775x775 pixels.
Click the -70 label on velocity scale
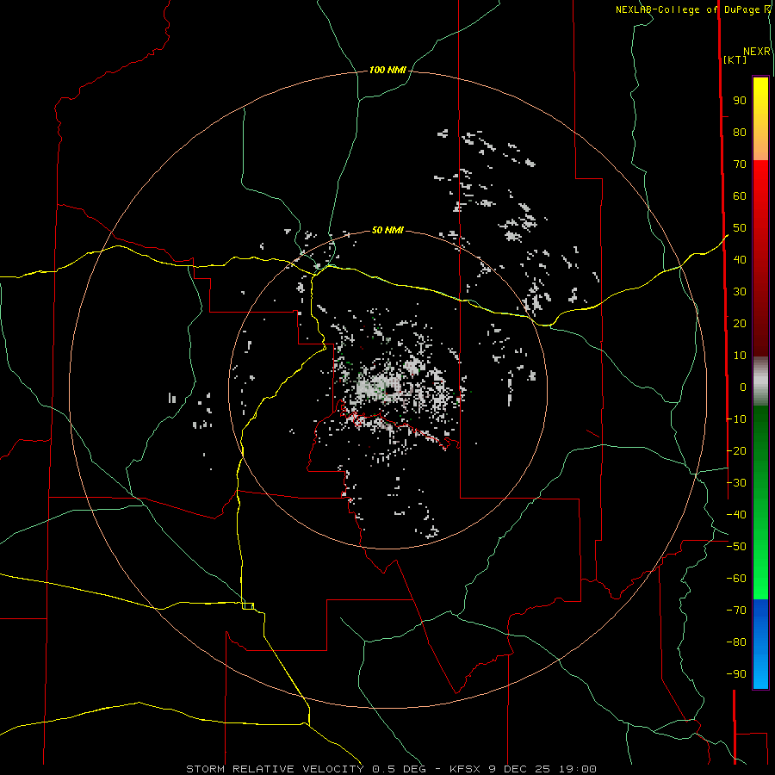click(x=736, y=611)
